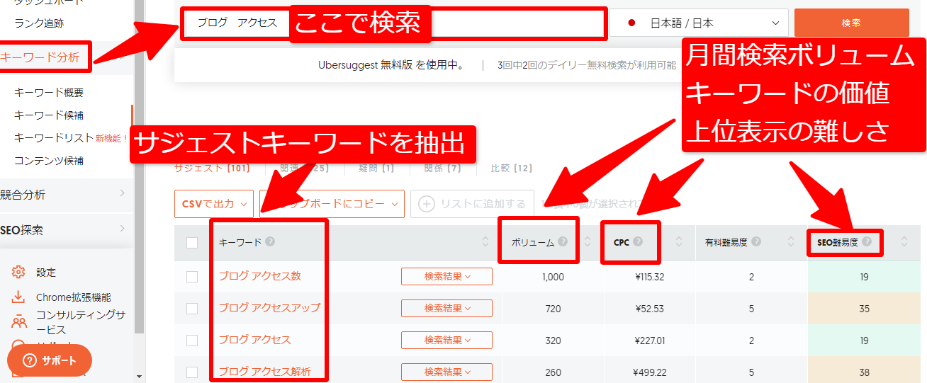Click the サポート button
This screenshot has height=383, width=927.
pos(50,360)
